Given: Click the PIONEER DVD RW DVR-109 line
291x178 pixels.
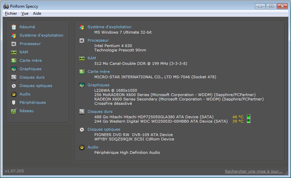Looking at the screenshot, I should coord(133,135).
